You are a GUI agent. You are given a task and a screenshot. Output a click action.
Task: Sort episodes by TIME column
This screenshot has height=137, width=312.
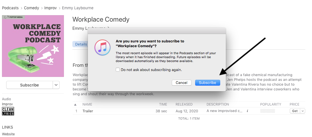(x=163, y=104)
